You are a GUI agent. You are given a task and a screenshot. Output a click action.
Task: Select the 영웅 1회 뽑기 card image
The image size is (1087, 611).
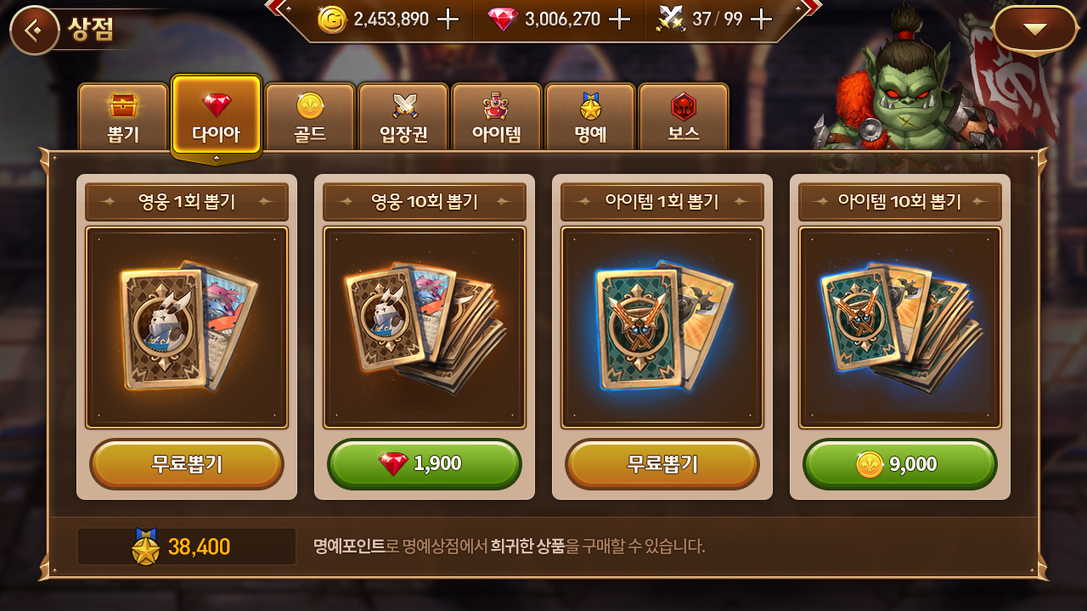pos(187,328)
